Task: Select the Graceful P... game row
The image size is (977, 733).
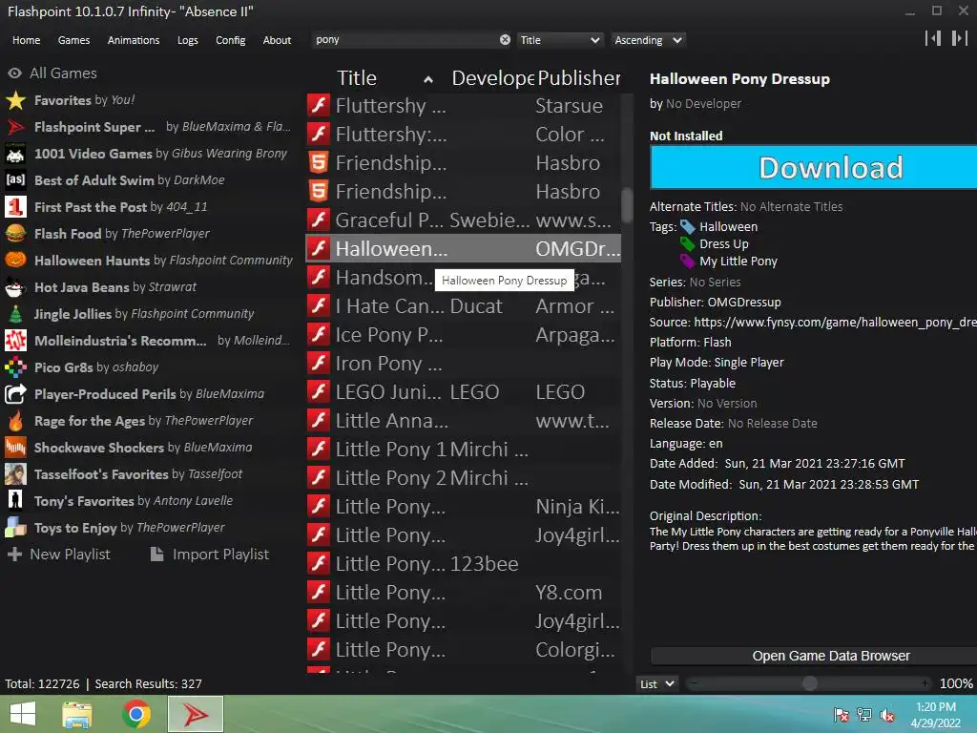Action: pyautogui.click(x=464, y=220)
